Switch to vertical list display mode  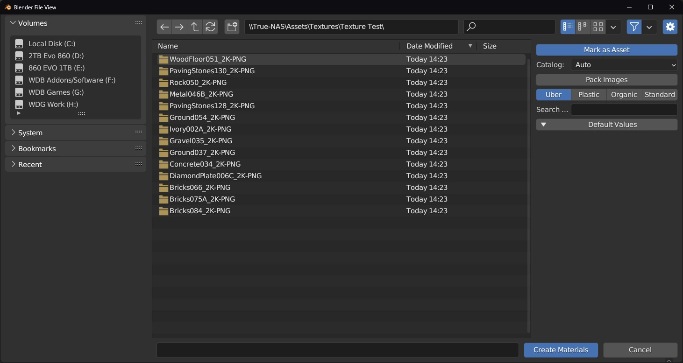[568, 27]
